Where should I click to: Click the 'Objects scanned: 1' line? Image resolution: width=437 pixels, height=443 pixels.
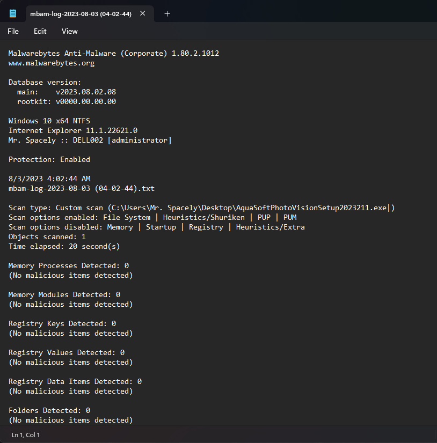tap(47, 237)
